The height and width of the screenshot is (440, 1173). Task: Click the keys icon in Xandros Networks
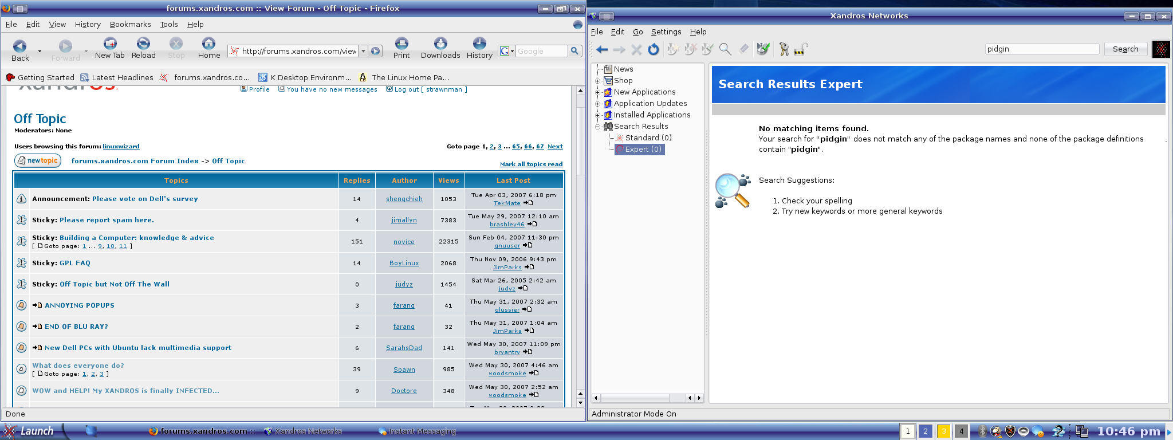[784, 50]
